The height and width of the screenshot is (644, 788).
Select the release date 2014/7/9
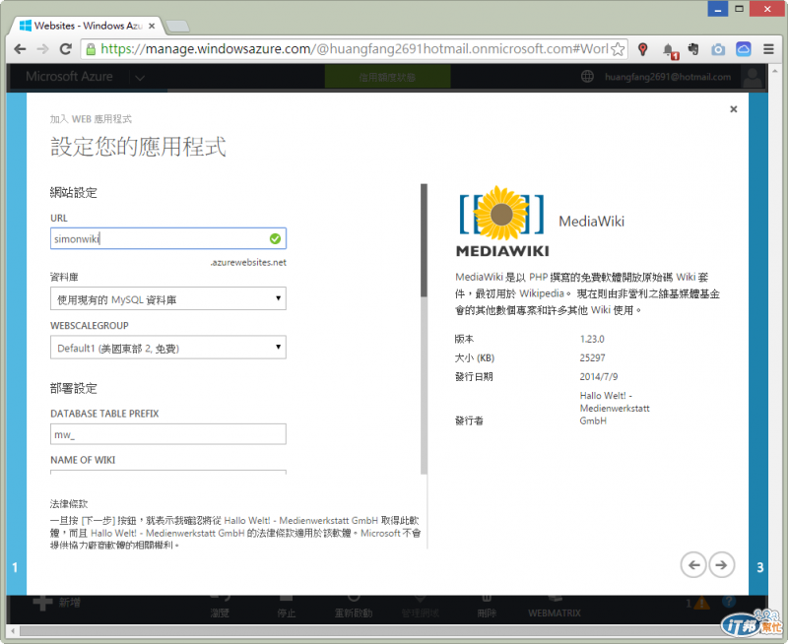[599, 377]
